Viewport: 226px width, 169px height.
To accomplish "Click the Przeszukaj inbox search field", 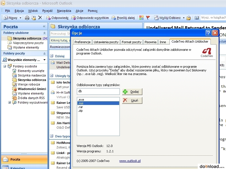I will pos(60,34).
